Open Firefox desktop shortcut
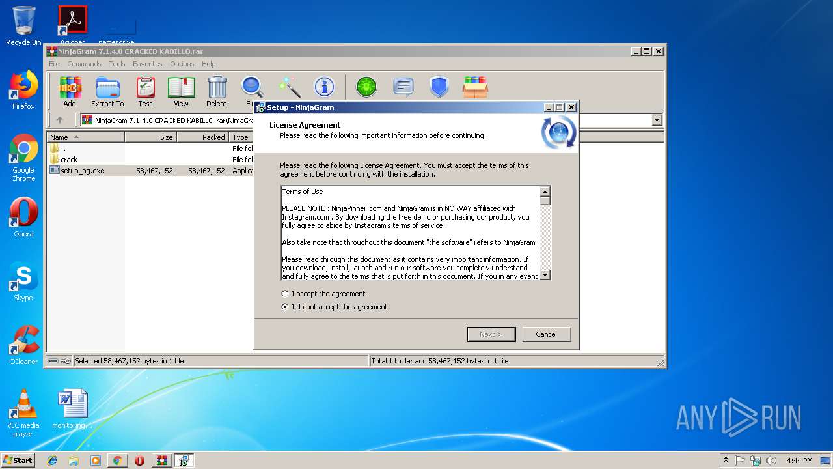Viewport: 833px width, 469px height. (23, 90)
